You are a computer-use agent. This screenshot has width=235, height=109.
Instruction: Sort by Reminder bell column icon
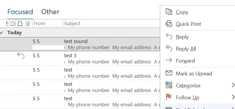pyautogui.click(x=13, y=23)
